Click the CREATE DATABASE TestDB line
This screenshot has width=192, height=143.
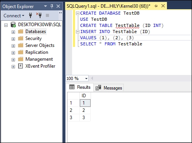(x=110, y=13)
